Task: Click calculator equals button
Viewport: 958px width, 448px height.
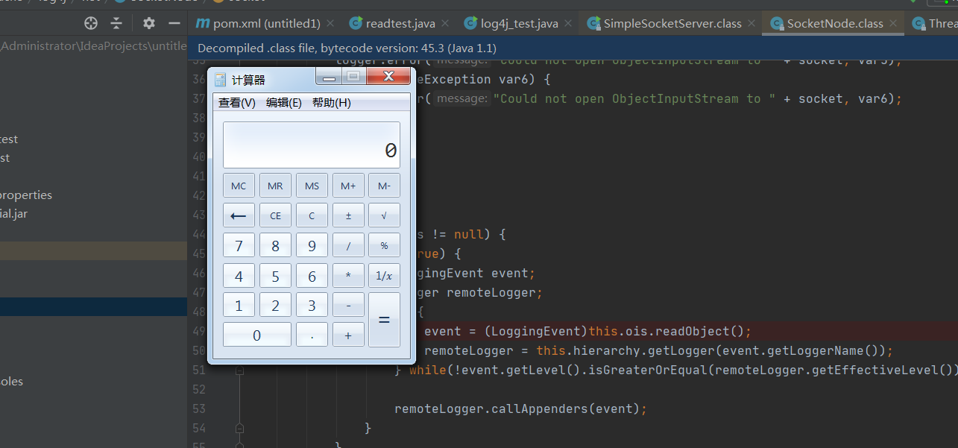Action: click(x=384, y=320)
